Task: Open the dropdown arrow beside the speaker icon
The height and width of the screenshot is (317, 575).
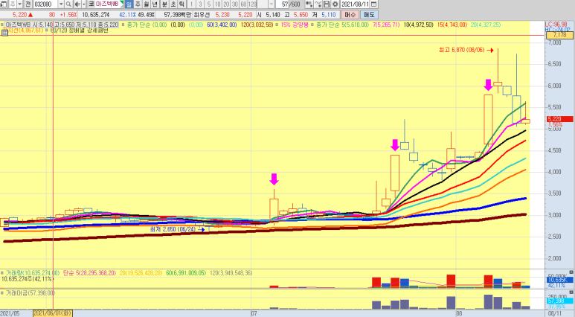Action: pyautogui.click(x=83, y=4)
